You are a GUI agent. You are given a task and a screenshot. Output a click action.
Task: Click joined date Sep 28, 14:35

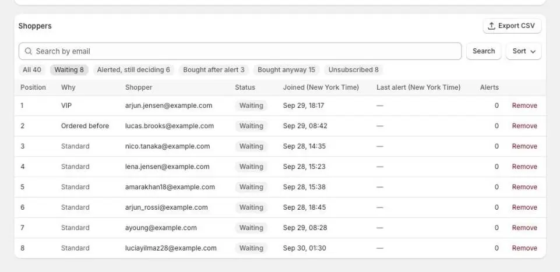point(304,146)
